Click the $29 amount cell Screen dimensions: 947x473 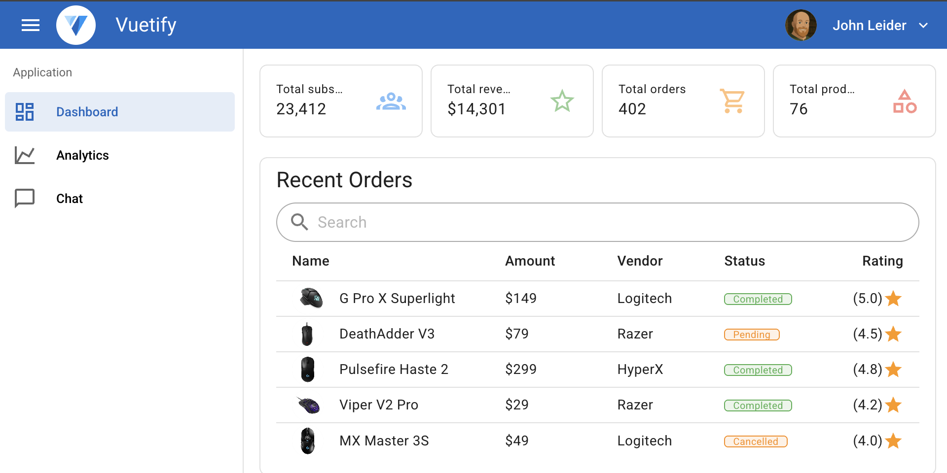517,405
